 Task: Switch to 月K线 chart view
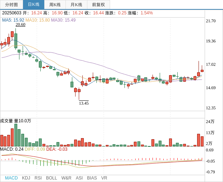pos(76,5)
